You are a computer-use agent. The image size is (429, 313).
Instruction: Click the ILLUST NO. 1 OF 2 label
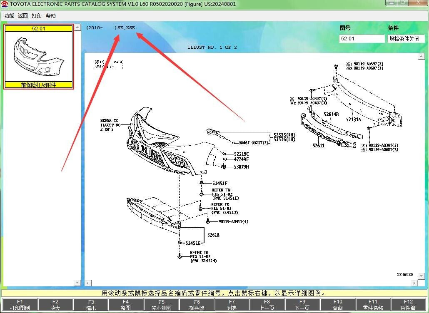pyautogui.click(x=212, y=47)
